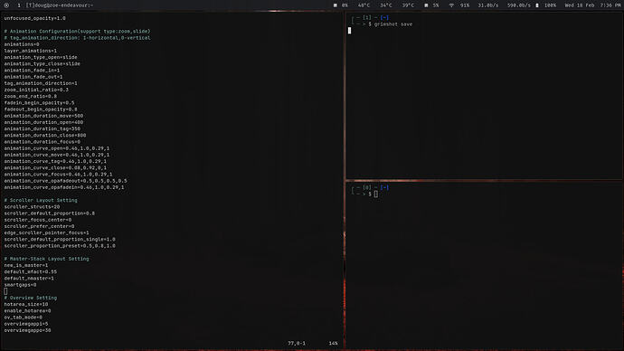The image size is (624, 351).
Task: Click the line hotarea_size=10
Action: [26, 305]
